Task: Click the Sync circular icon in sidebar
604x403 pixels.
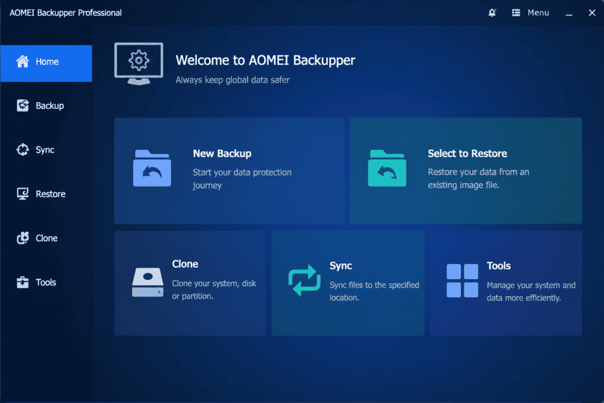Action: (22, 149)
